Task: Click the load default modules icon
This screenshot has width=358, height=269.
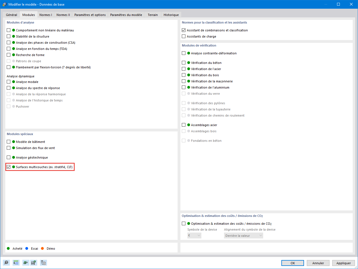Action: coord(26,263)
